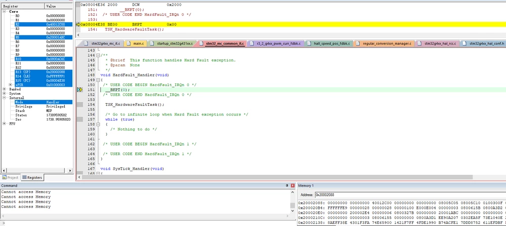
Task: Open the regular_conversion_manager.c tab
Action: coord(384,43)
